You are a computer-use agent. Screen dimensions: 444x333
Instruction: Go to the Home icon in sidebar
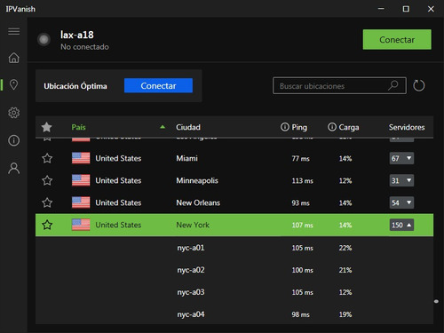[x=14, y=58]
